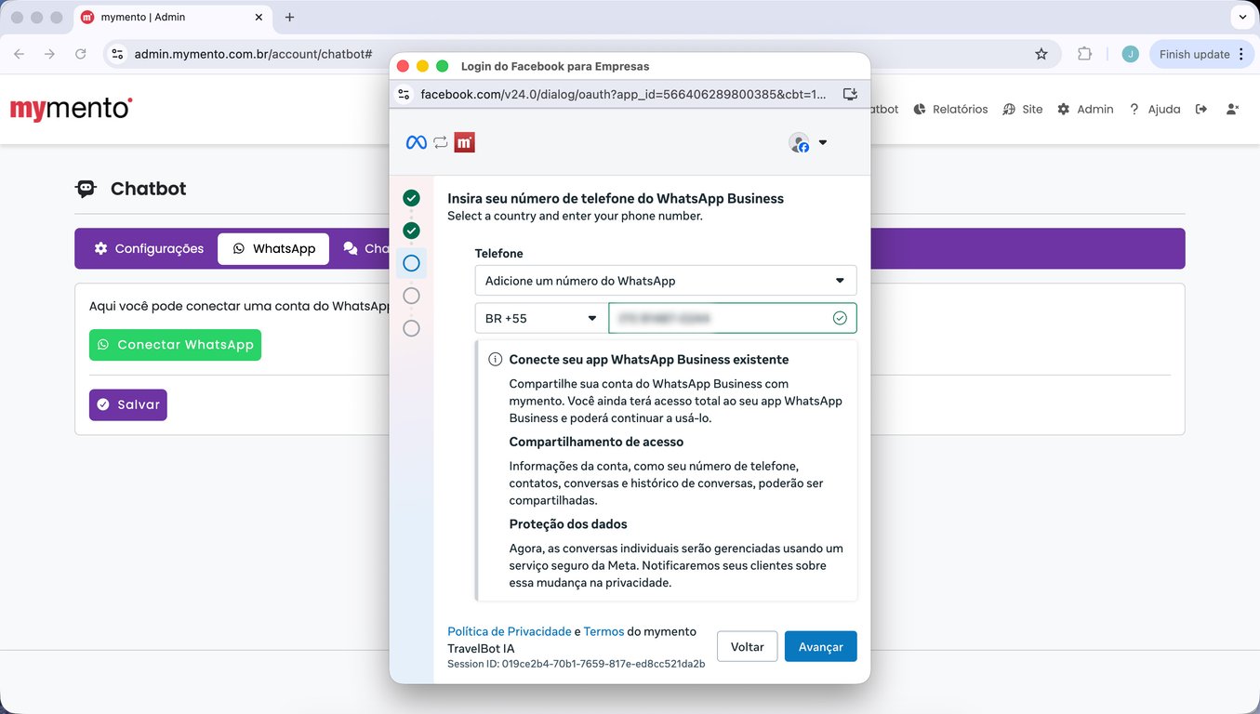Click the red mymento logo in the Facebook popup
Image resolution: width=1260 pixels, height=714 pixels.
pyautogui.click(x=465, y=142)
